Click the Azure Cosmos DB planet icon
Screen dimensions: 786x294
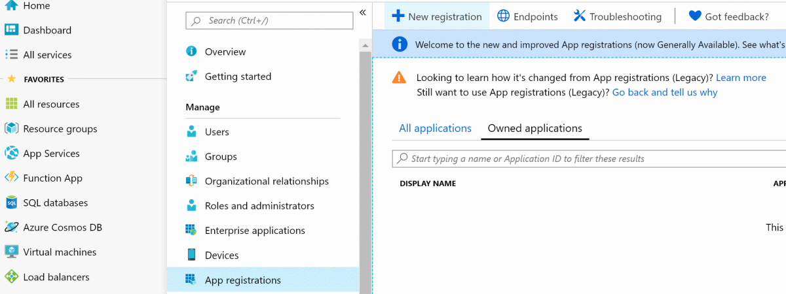pyautogui.click(x=11, y=227)
